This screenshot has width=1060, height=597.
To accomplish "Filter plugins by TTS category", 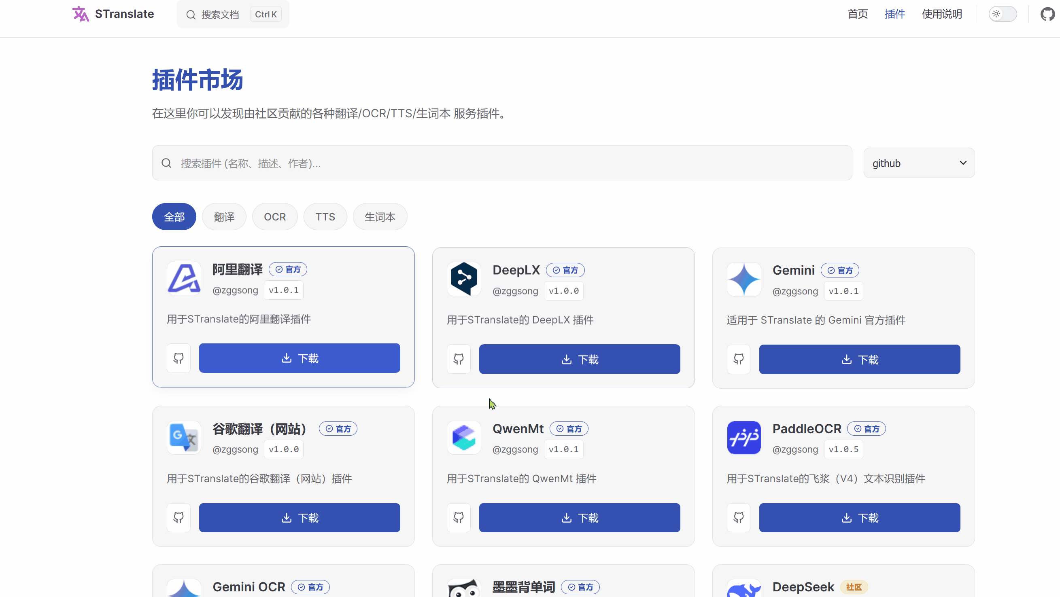I will tap(325, 217).
